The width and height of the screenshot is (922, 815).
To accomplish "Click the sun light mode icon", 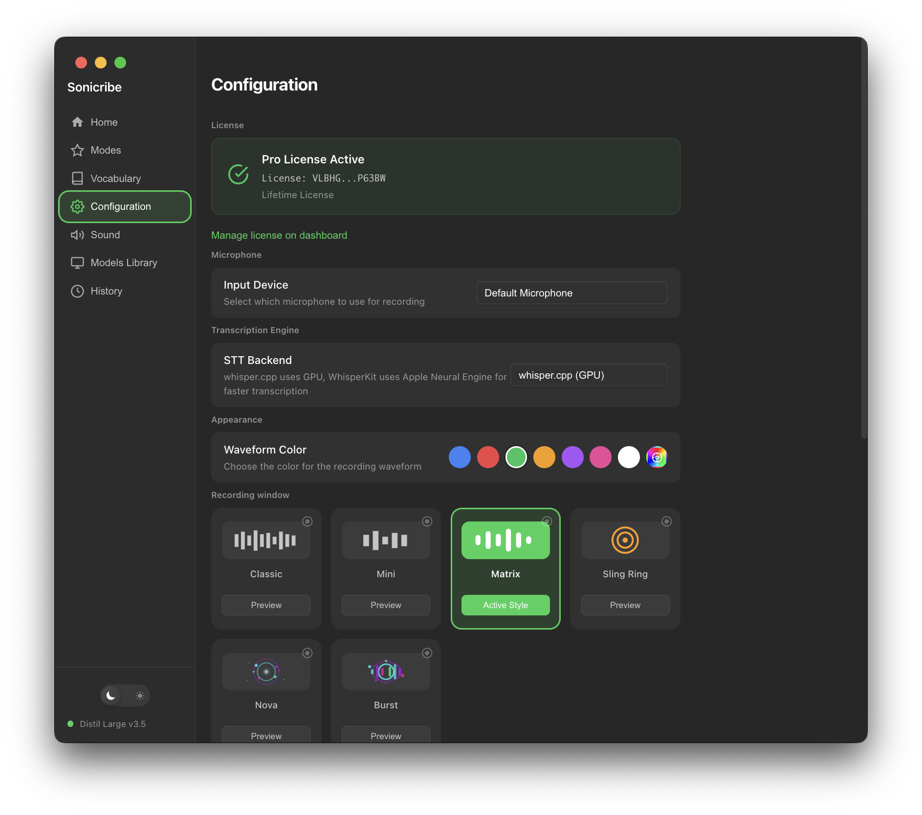I will (x=140, y=696).
